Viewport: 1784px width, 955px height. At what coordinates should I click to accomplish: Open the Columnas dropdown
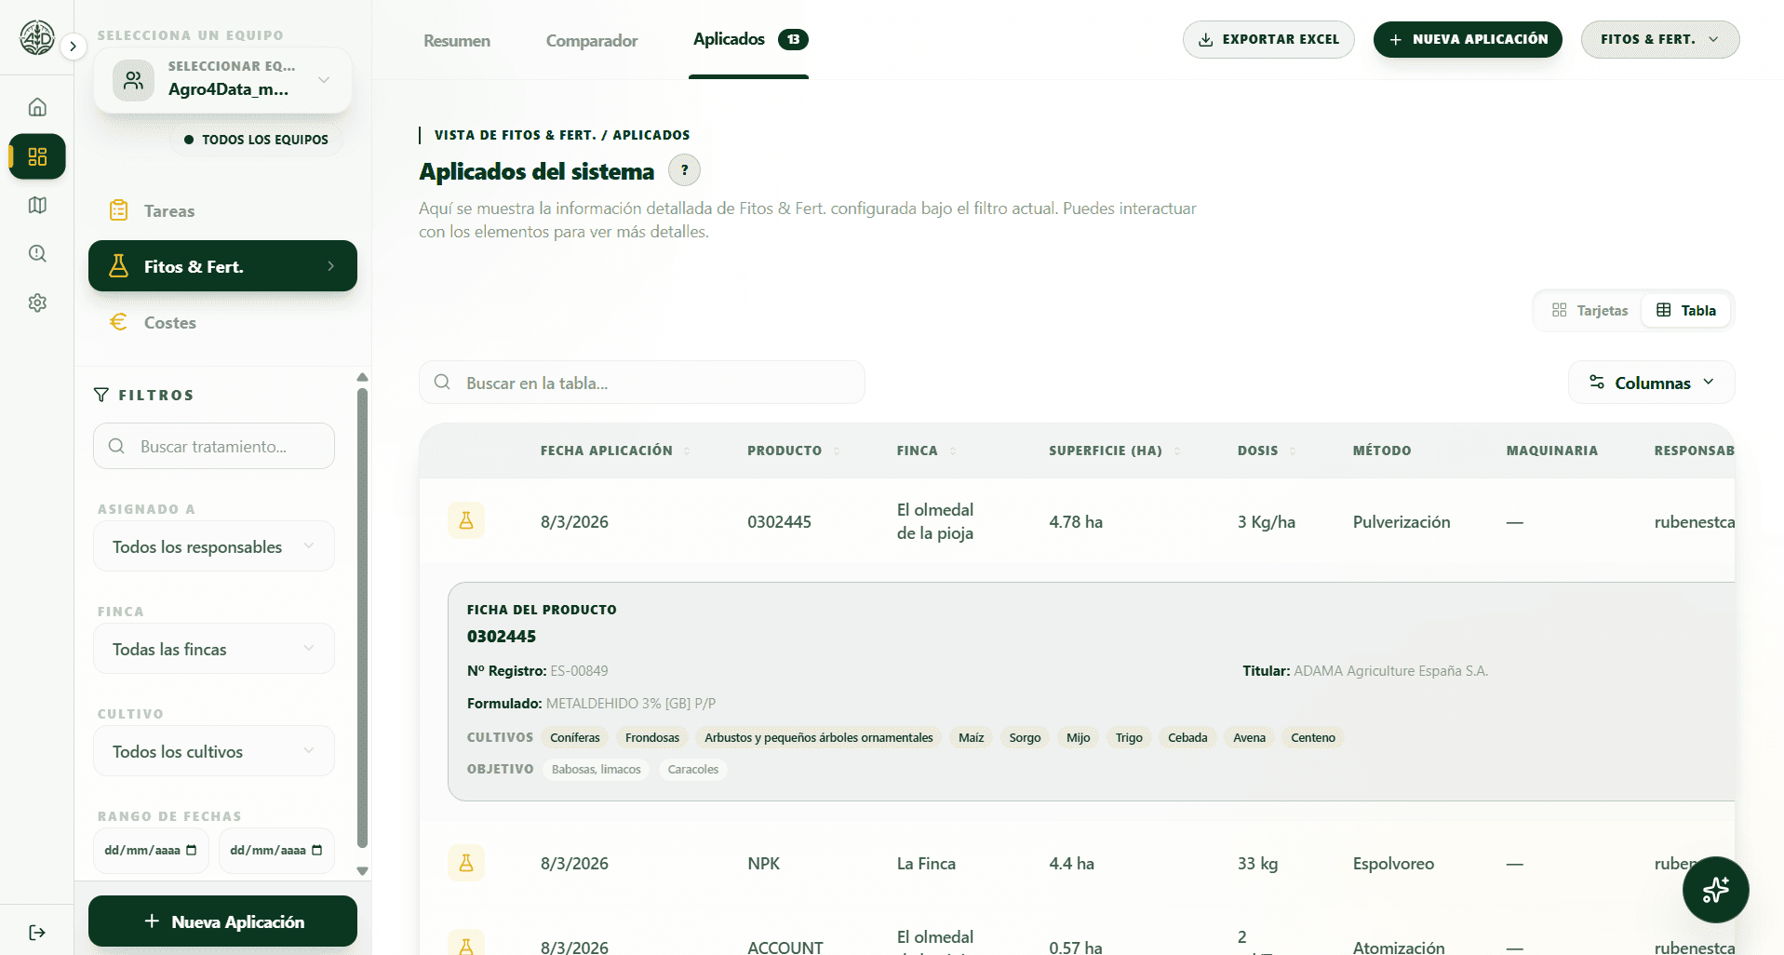coord(1651,382)
